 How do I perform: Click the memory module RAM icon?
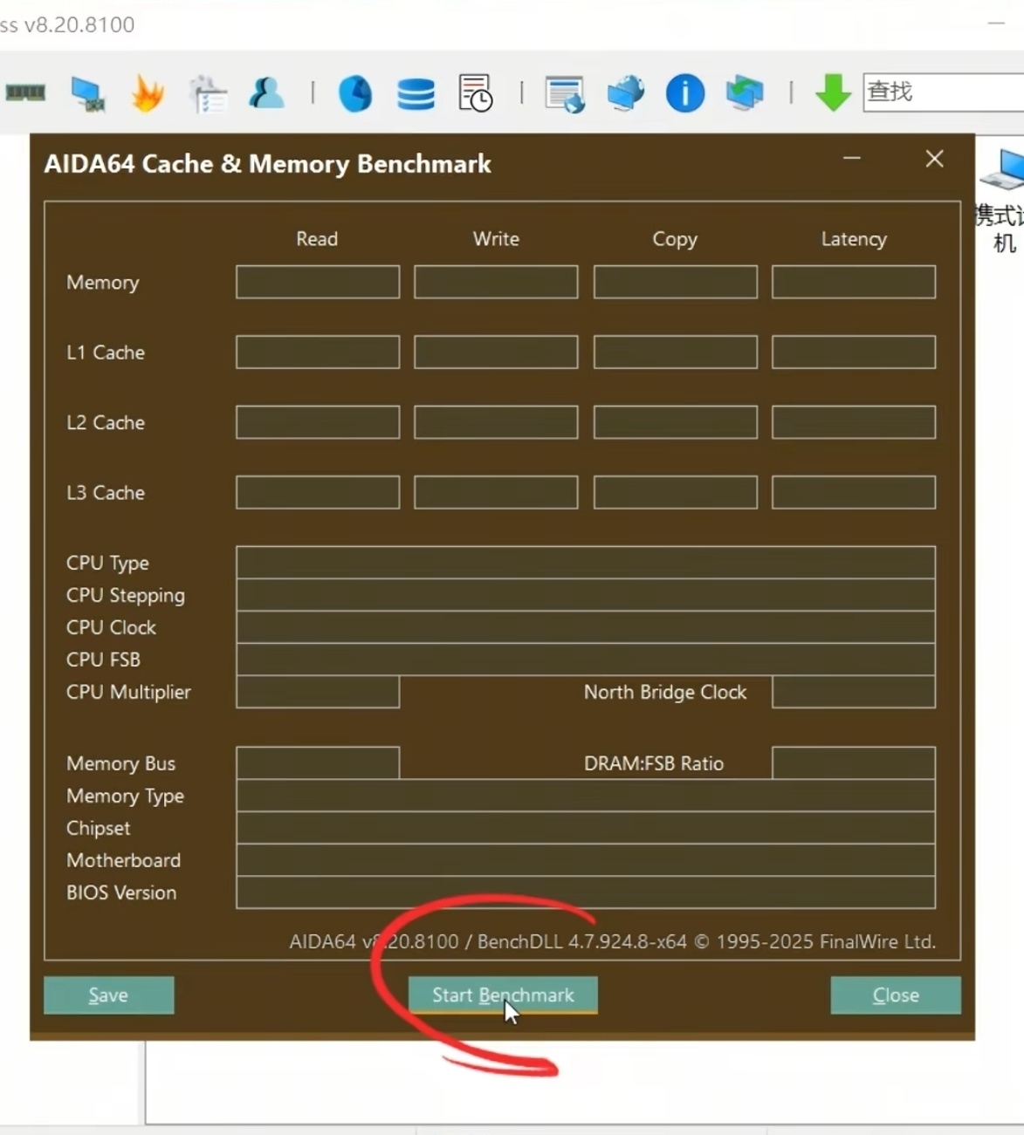click(25, 92)
